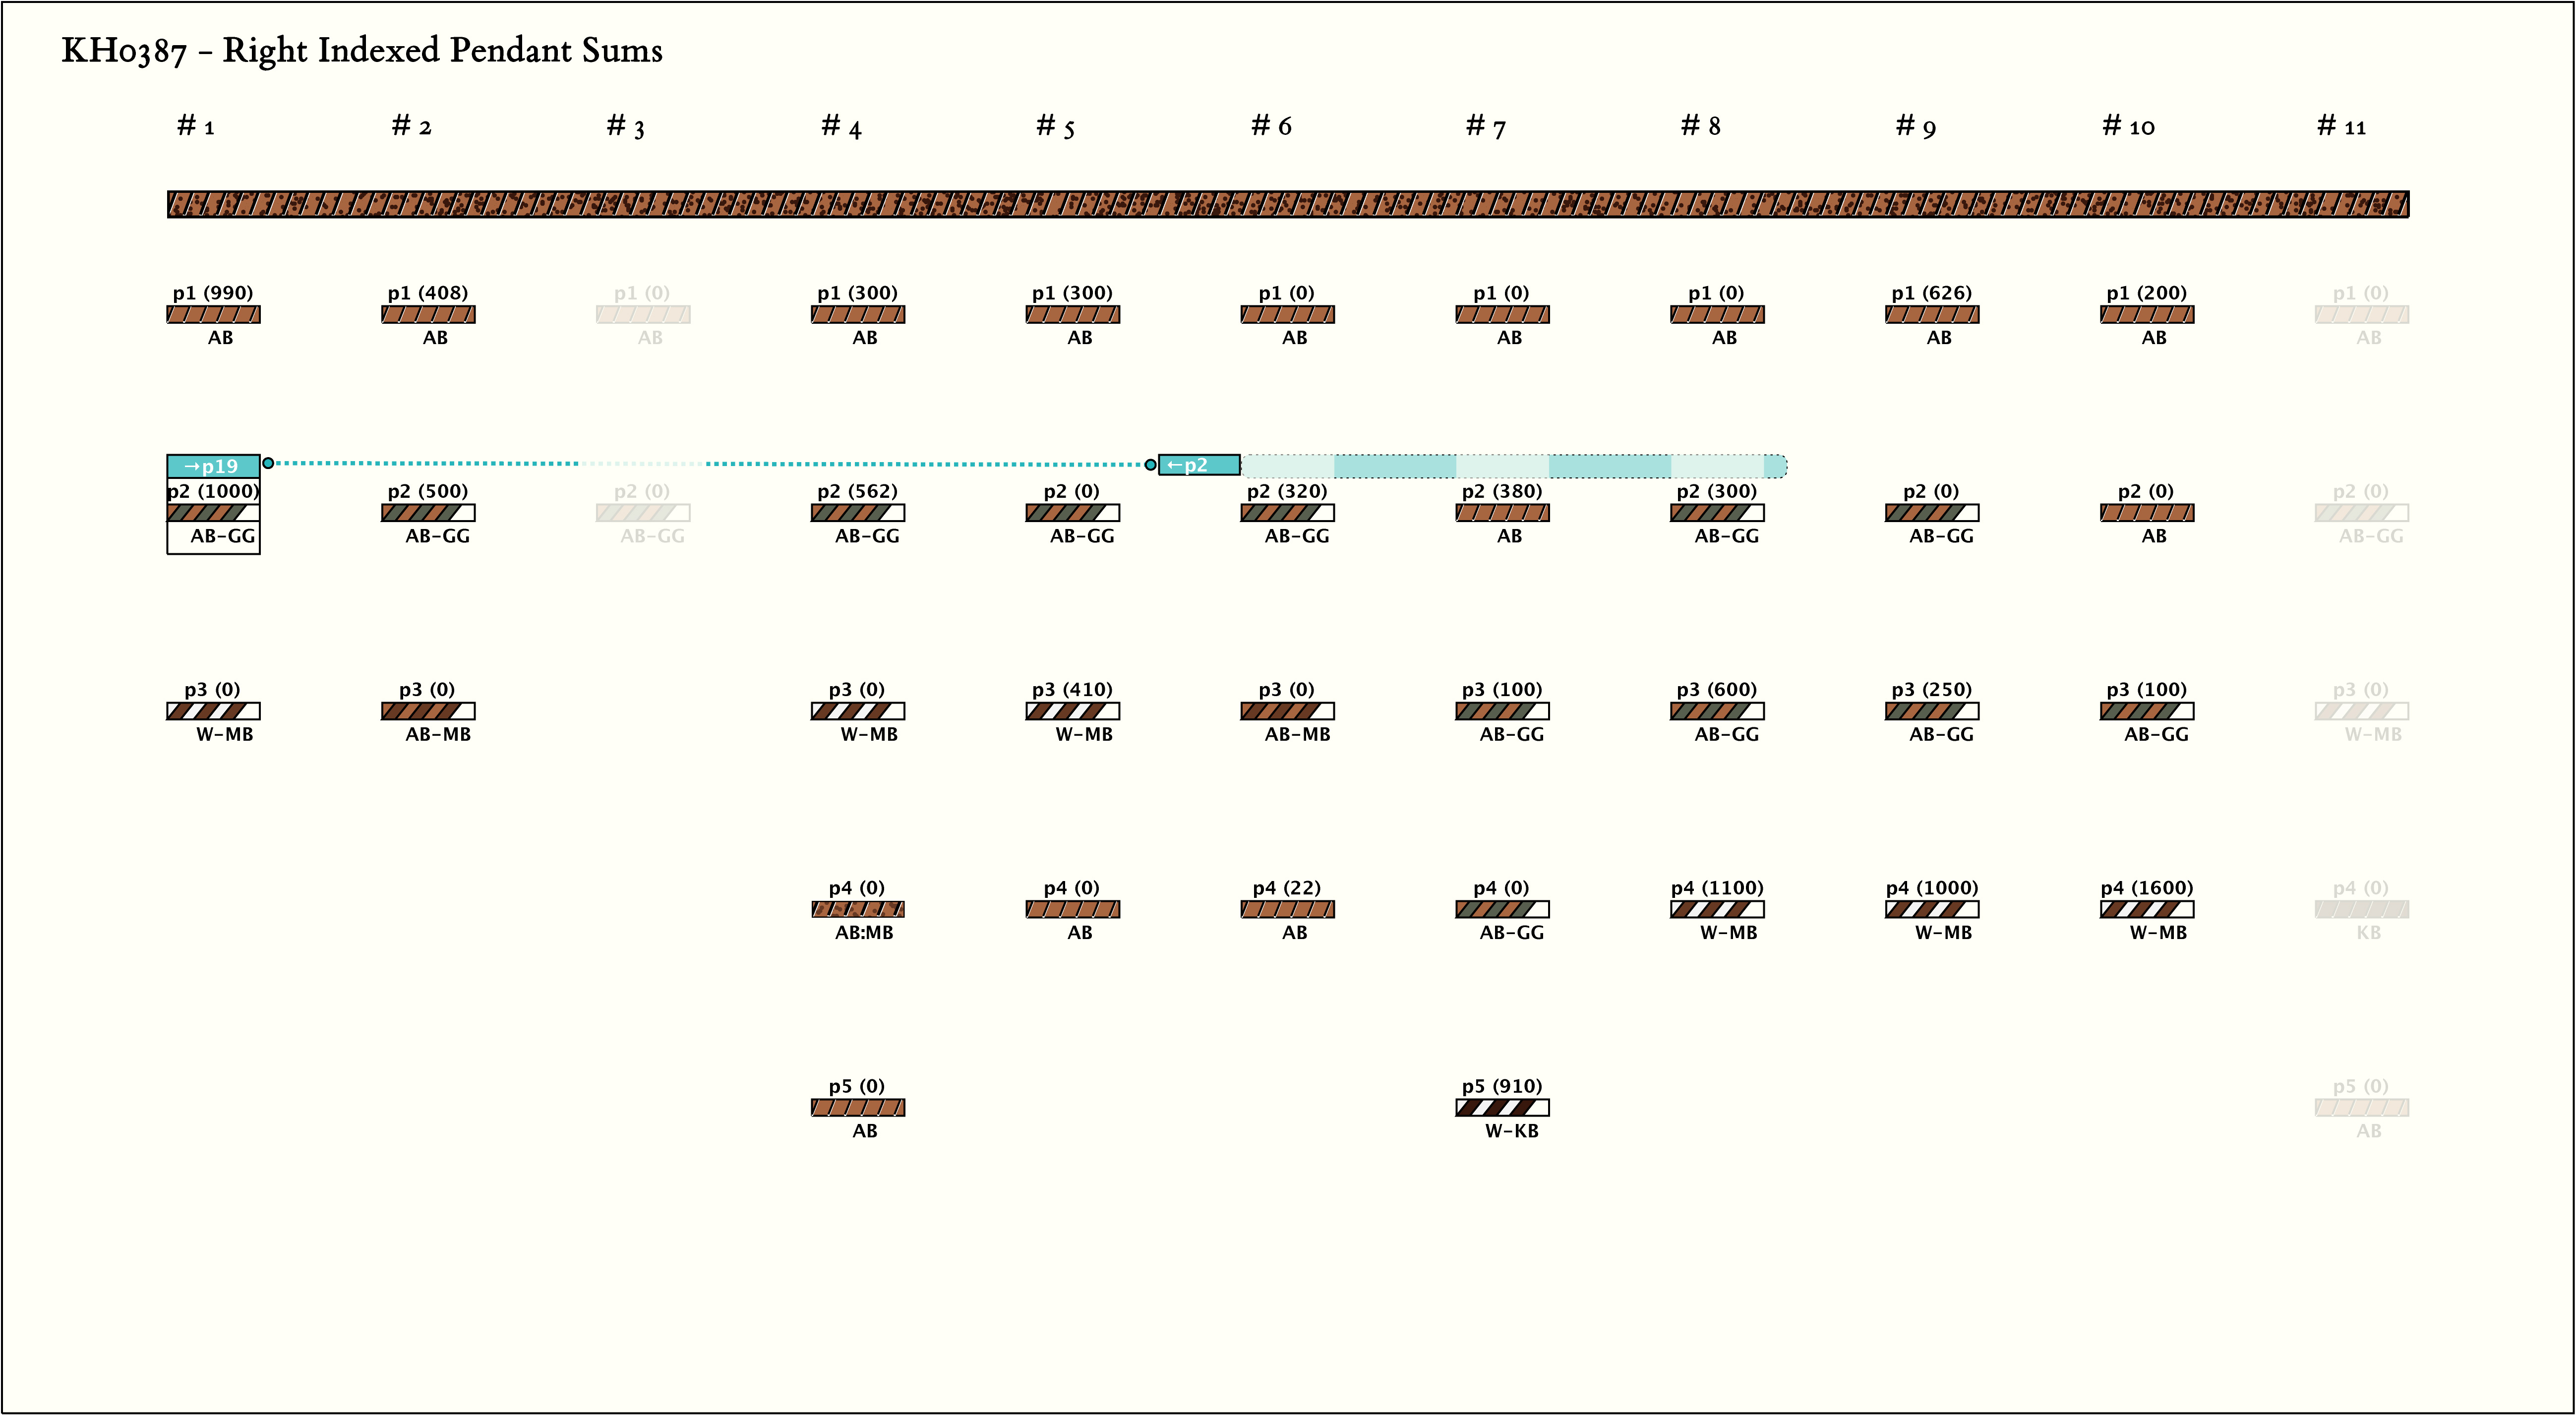2576x1415 pixels.
Task: Click the →p19 teal link tag
Action: [x=213, y=466]
